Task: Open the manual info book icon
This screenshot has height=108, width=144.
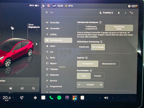Action: point(82,98)
